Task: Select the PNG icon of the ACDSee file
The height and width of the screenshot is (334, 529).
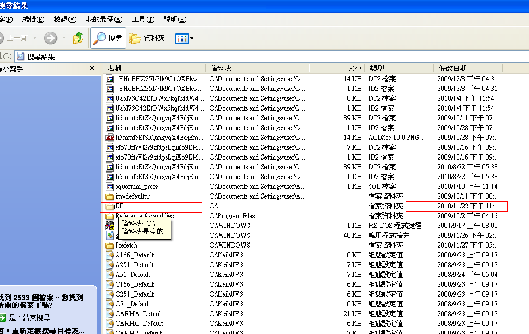Action: coord(109,138)
